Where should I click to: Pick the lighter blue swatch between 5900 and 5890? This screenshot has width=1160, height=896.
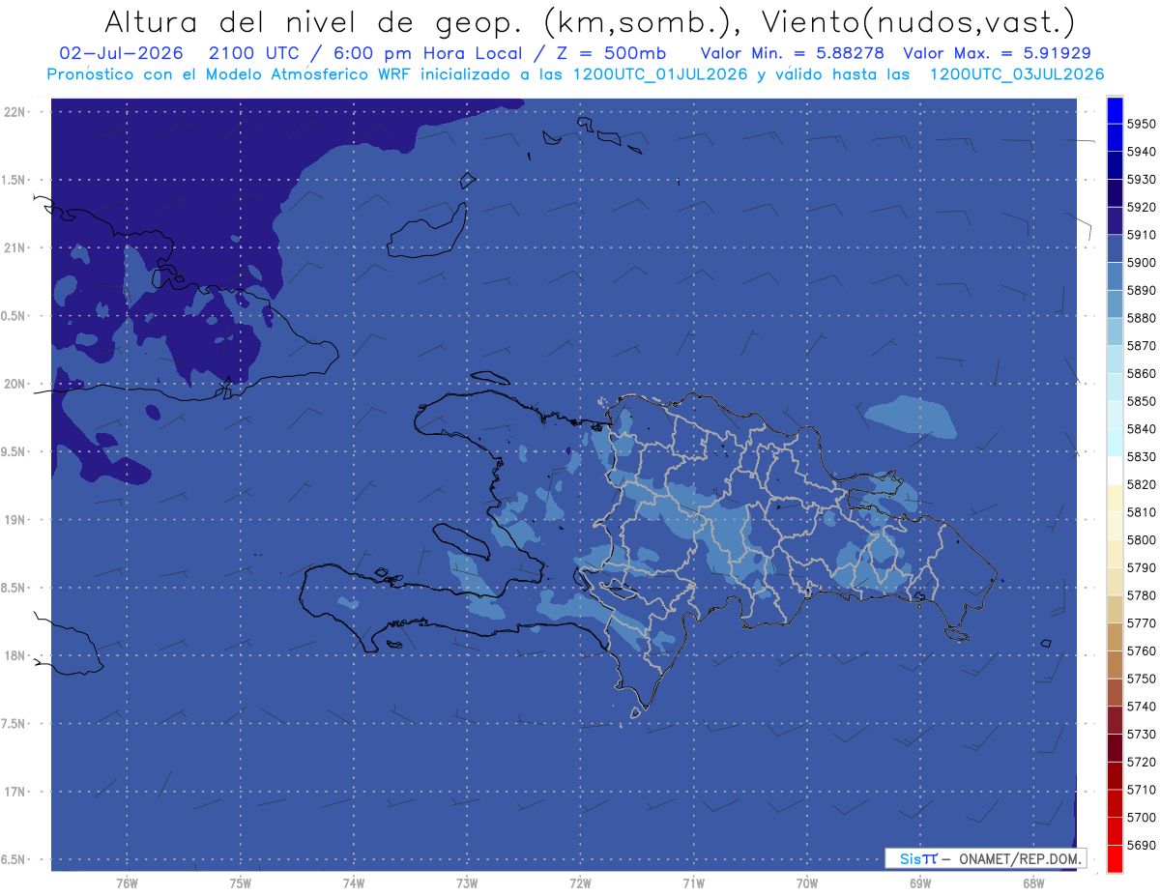pos(1115,276)
